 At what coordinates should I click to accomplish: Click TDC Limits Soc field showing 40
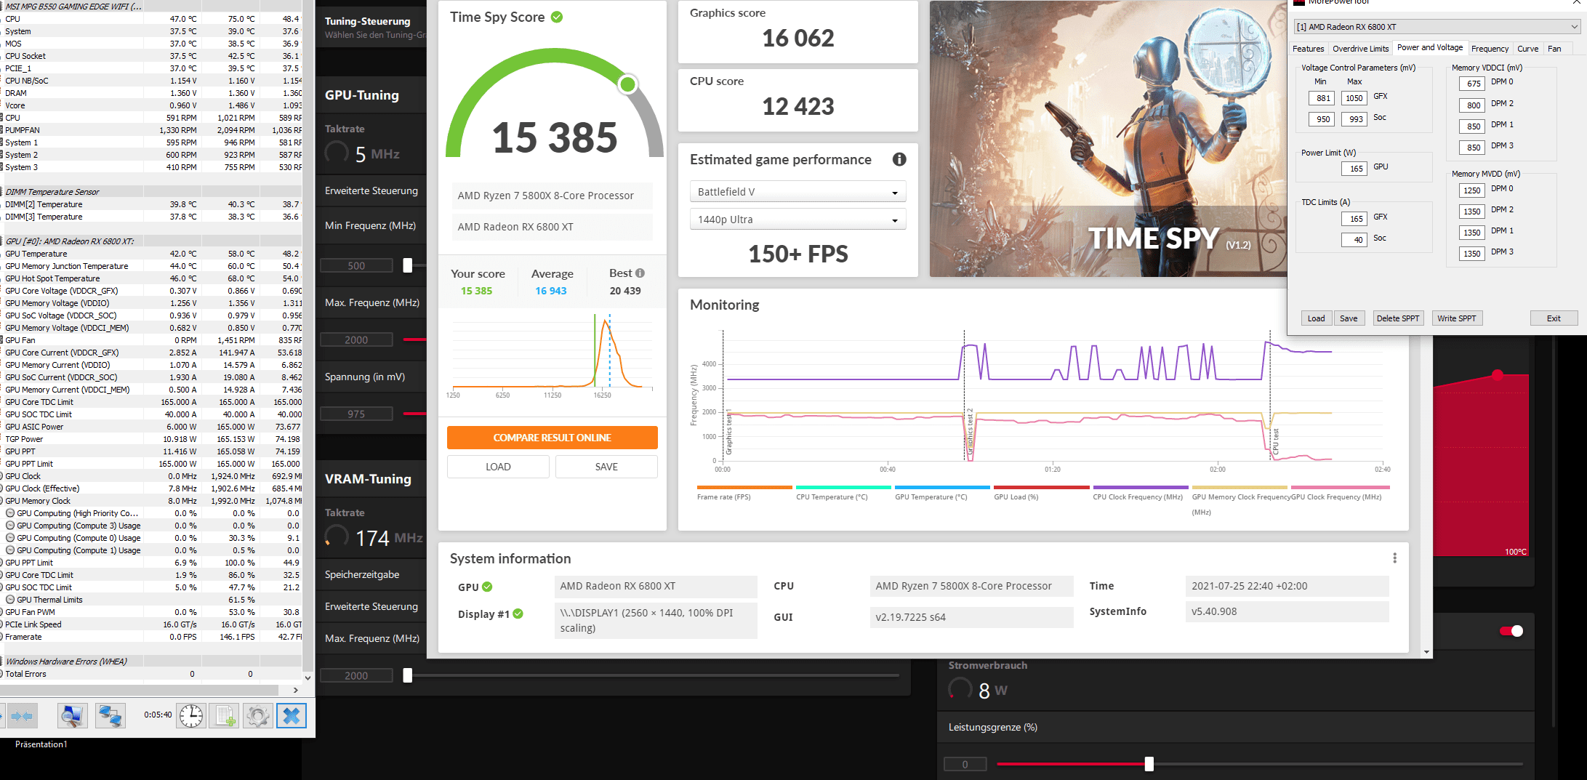(1354, 240)
